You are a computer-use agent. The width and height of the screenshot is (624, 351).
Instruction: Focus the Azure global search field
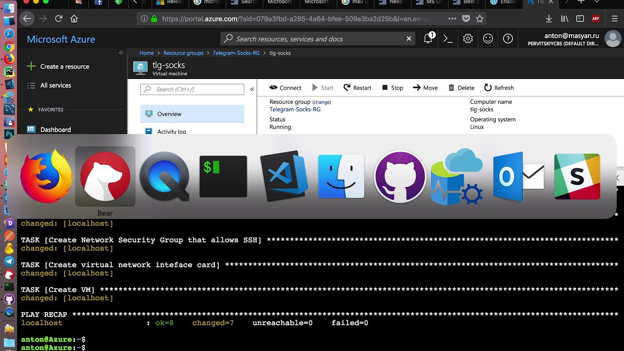tap(317, 39)
